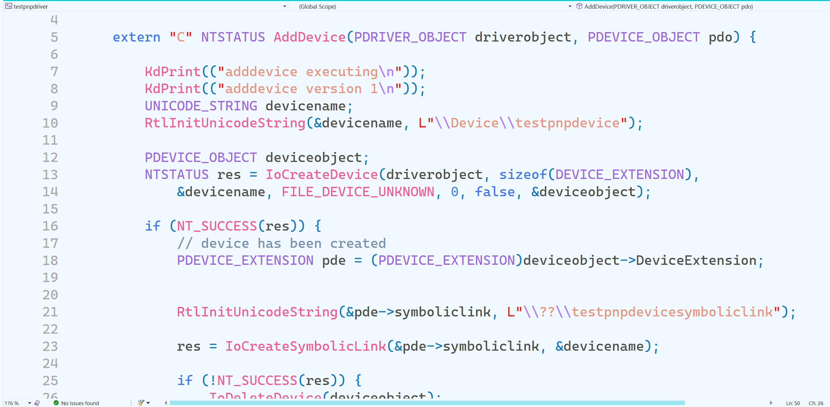Expand the Global Scope navigation dropdown
This screenshot has height=407, width=830.
point(569,6)
